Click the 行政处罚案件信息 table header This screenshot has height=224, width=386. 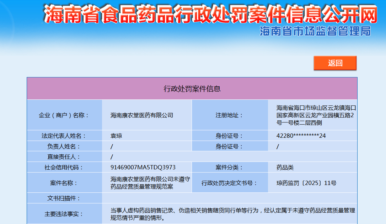192,88
